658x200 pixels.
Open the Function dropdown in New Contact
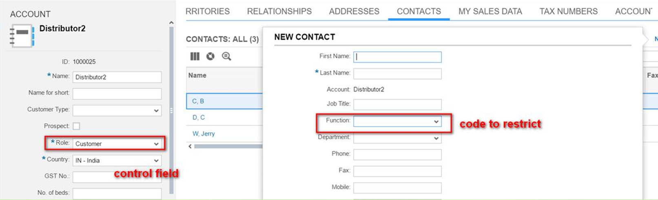coord(397,122)
